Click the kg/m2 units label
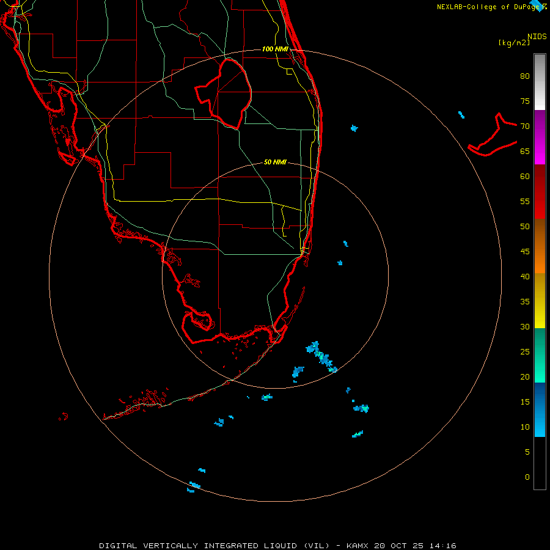The width and height of the screenshot is (550, 550). (514, 43)
